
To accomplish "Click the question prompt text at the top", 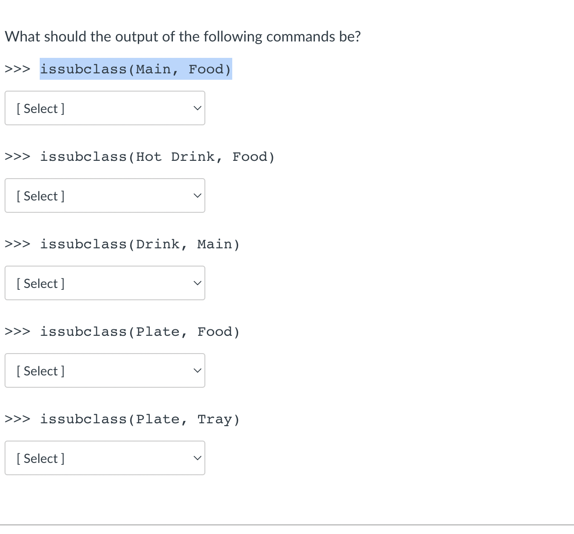I will (183, 36).
